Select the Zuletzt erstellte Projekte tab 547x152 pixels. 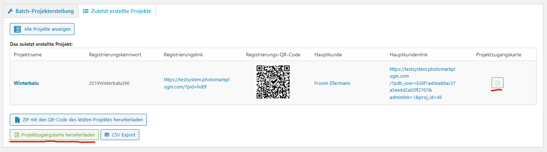(117, 11)
